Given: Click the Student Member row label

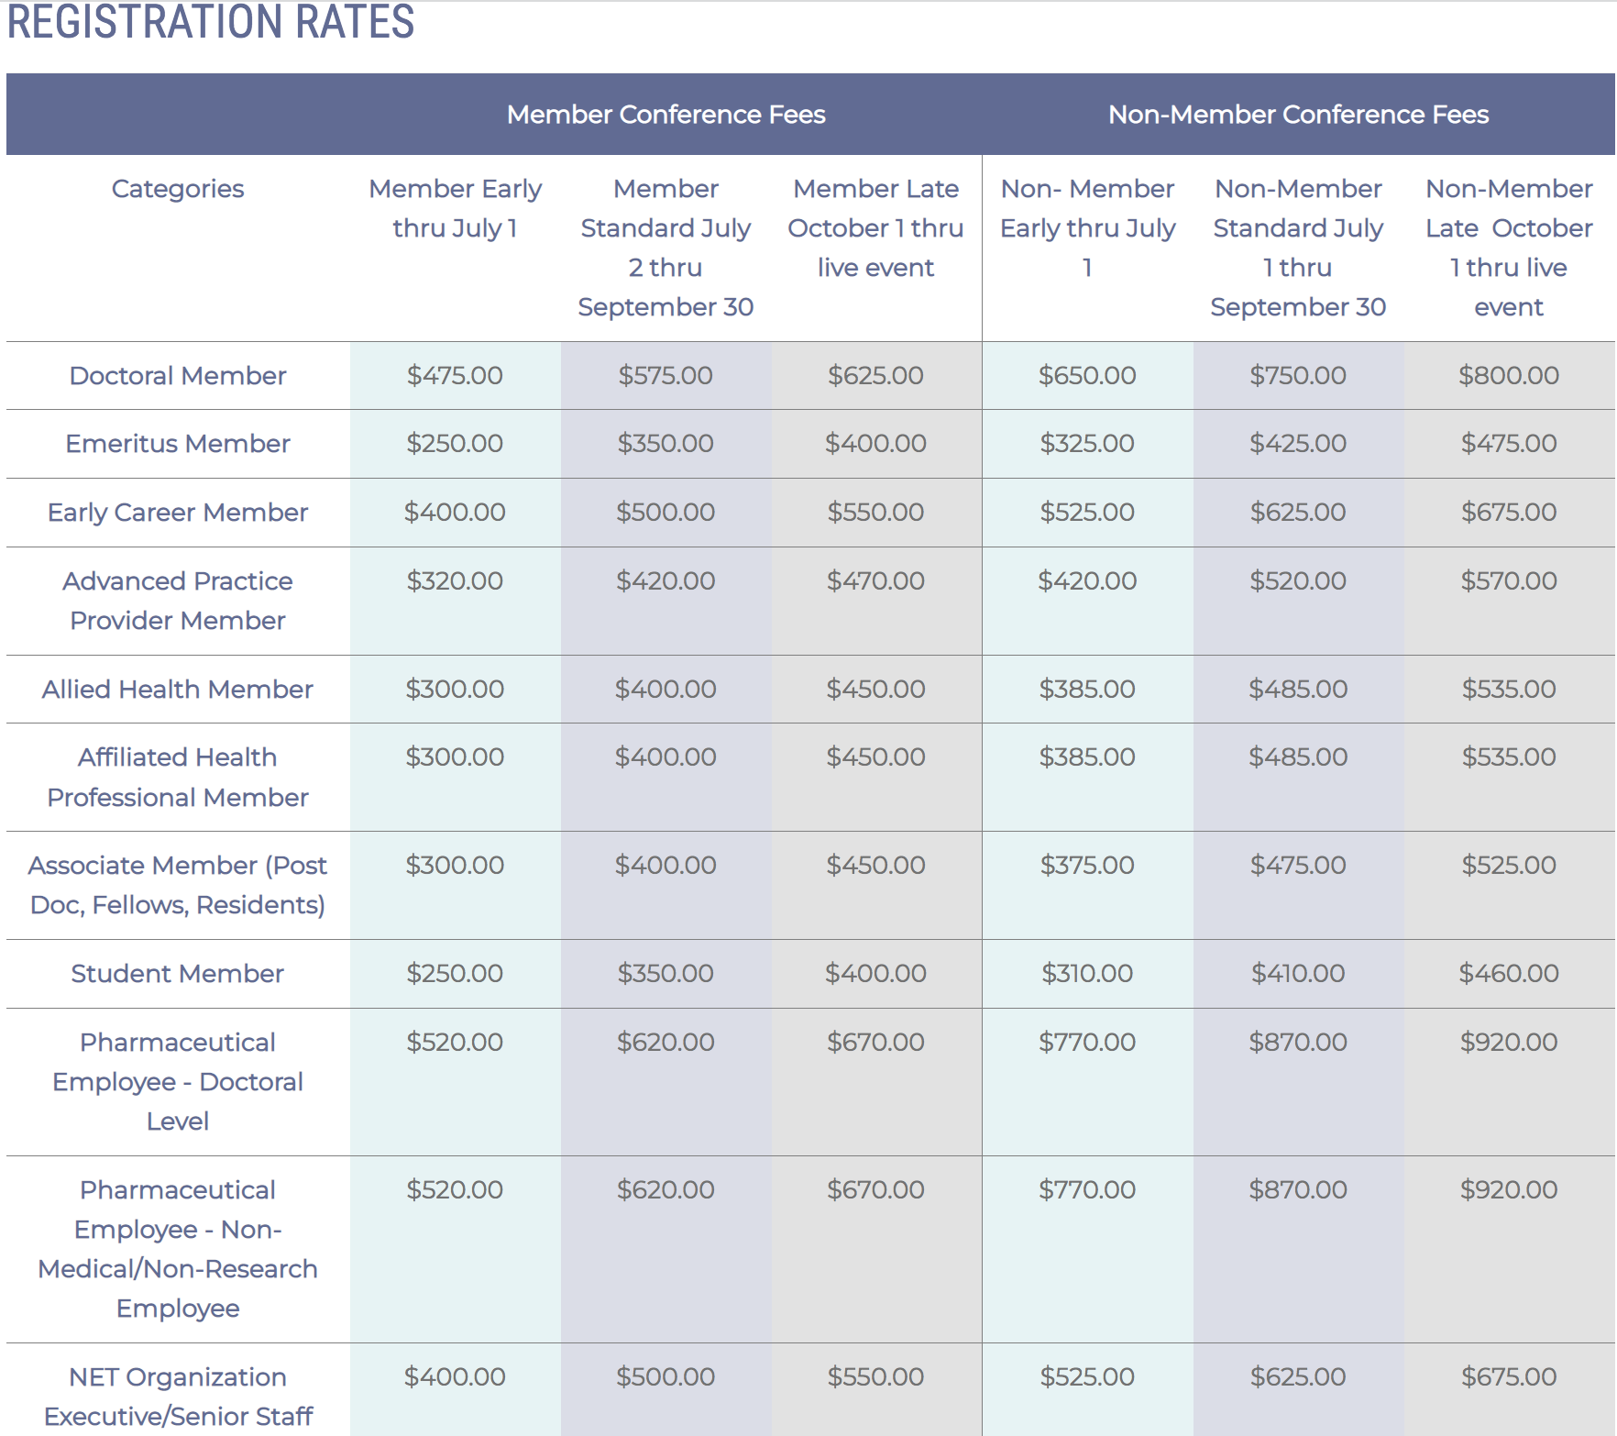Looking at the screenshot, I should 178,974.
